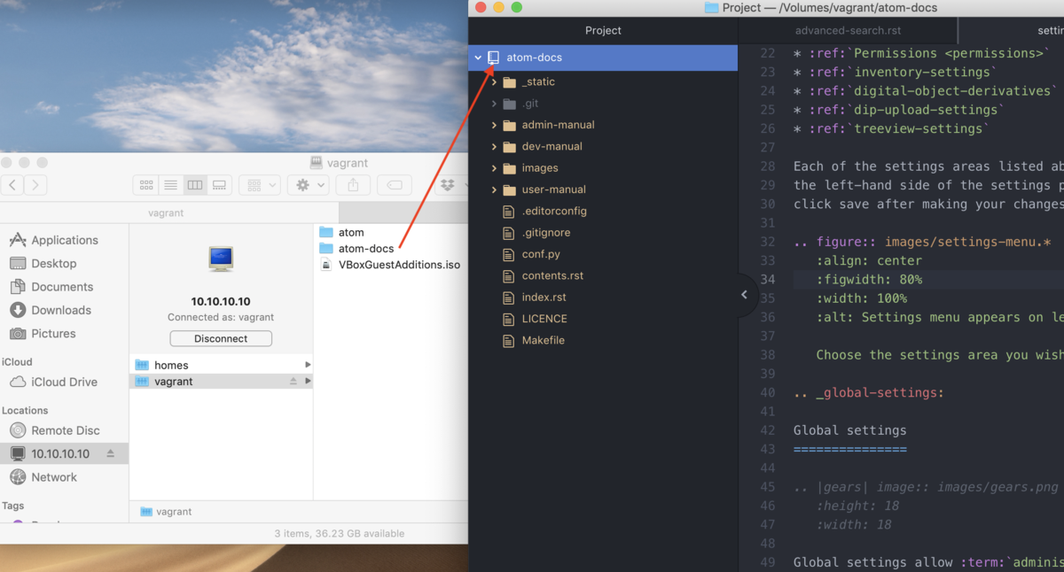This screenshot has width=1064, height=572.
Task: Open the Share icon in Finder toolbar
Action: tap(353, 185)
